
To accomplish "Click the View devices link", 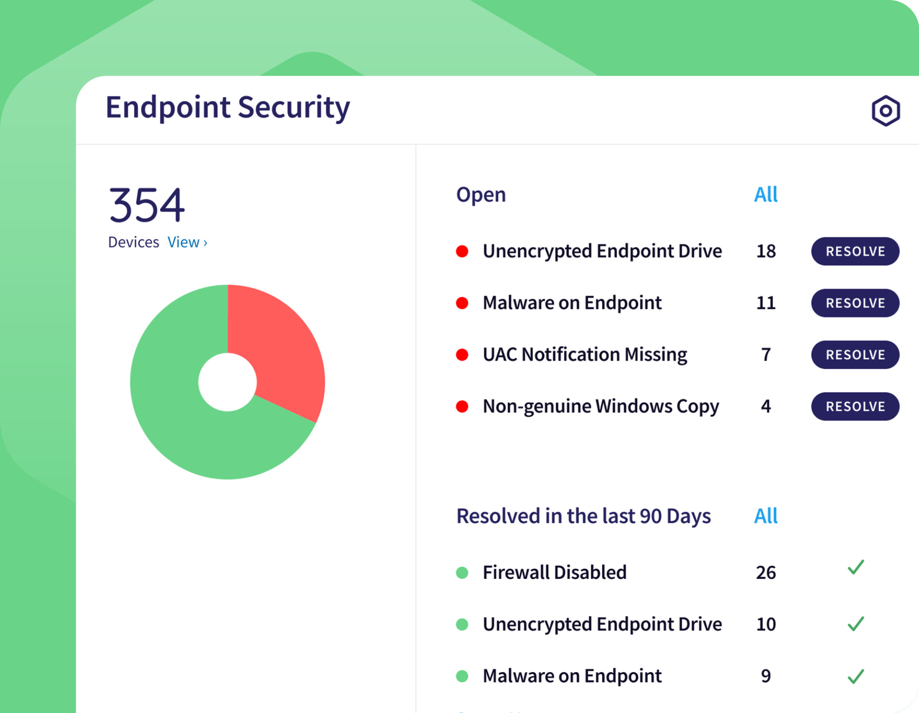I will (187, 242).
